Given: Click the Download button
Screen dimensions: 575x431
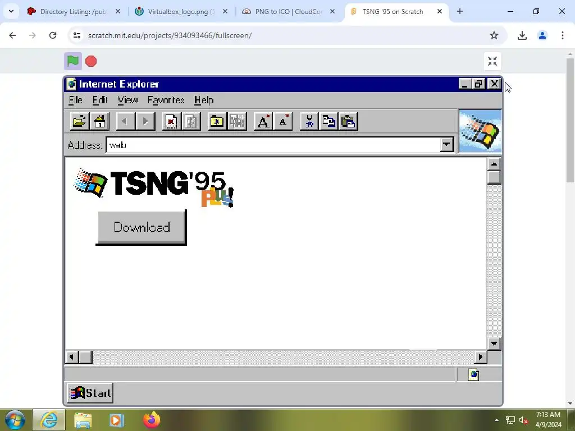Looking at the screenshot, I should click(x=142, y=227).
